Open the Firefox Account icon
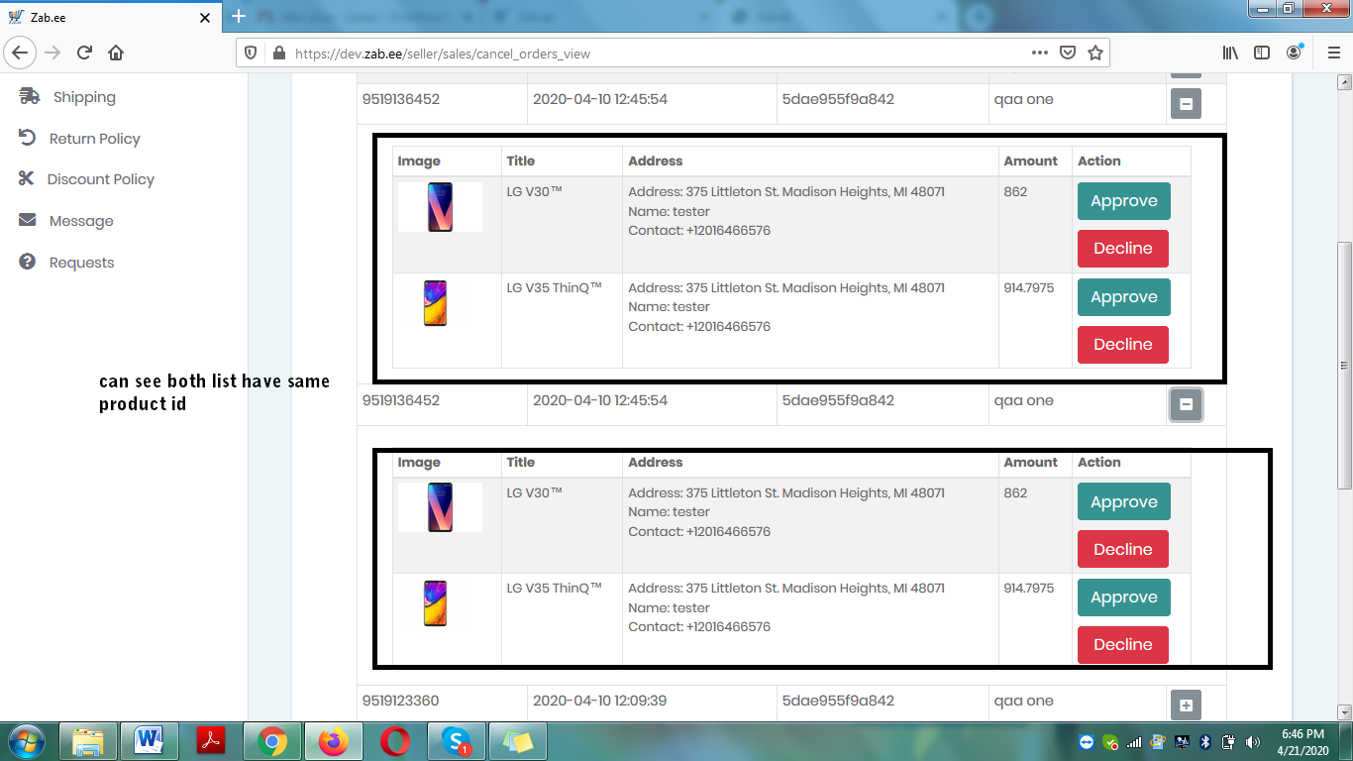 click(x=1294, y=53)
